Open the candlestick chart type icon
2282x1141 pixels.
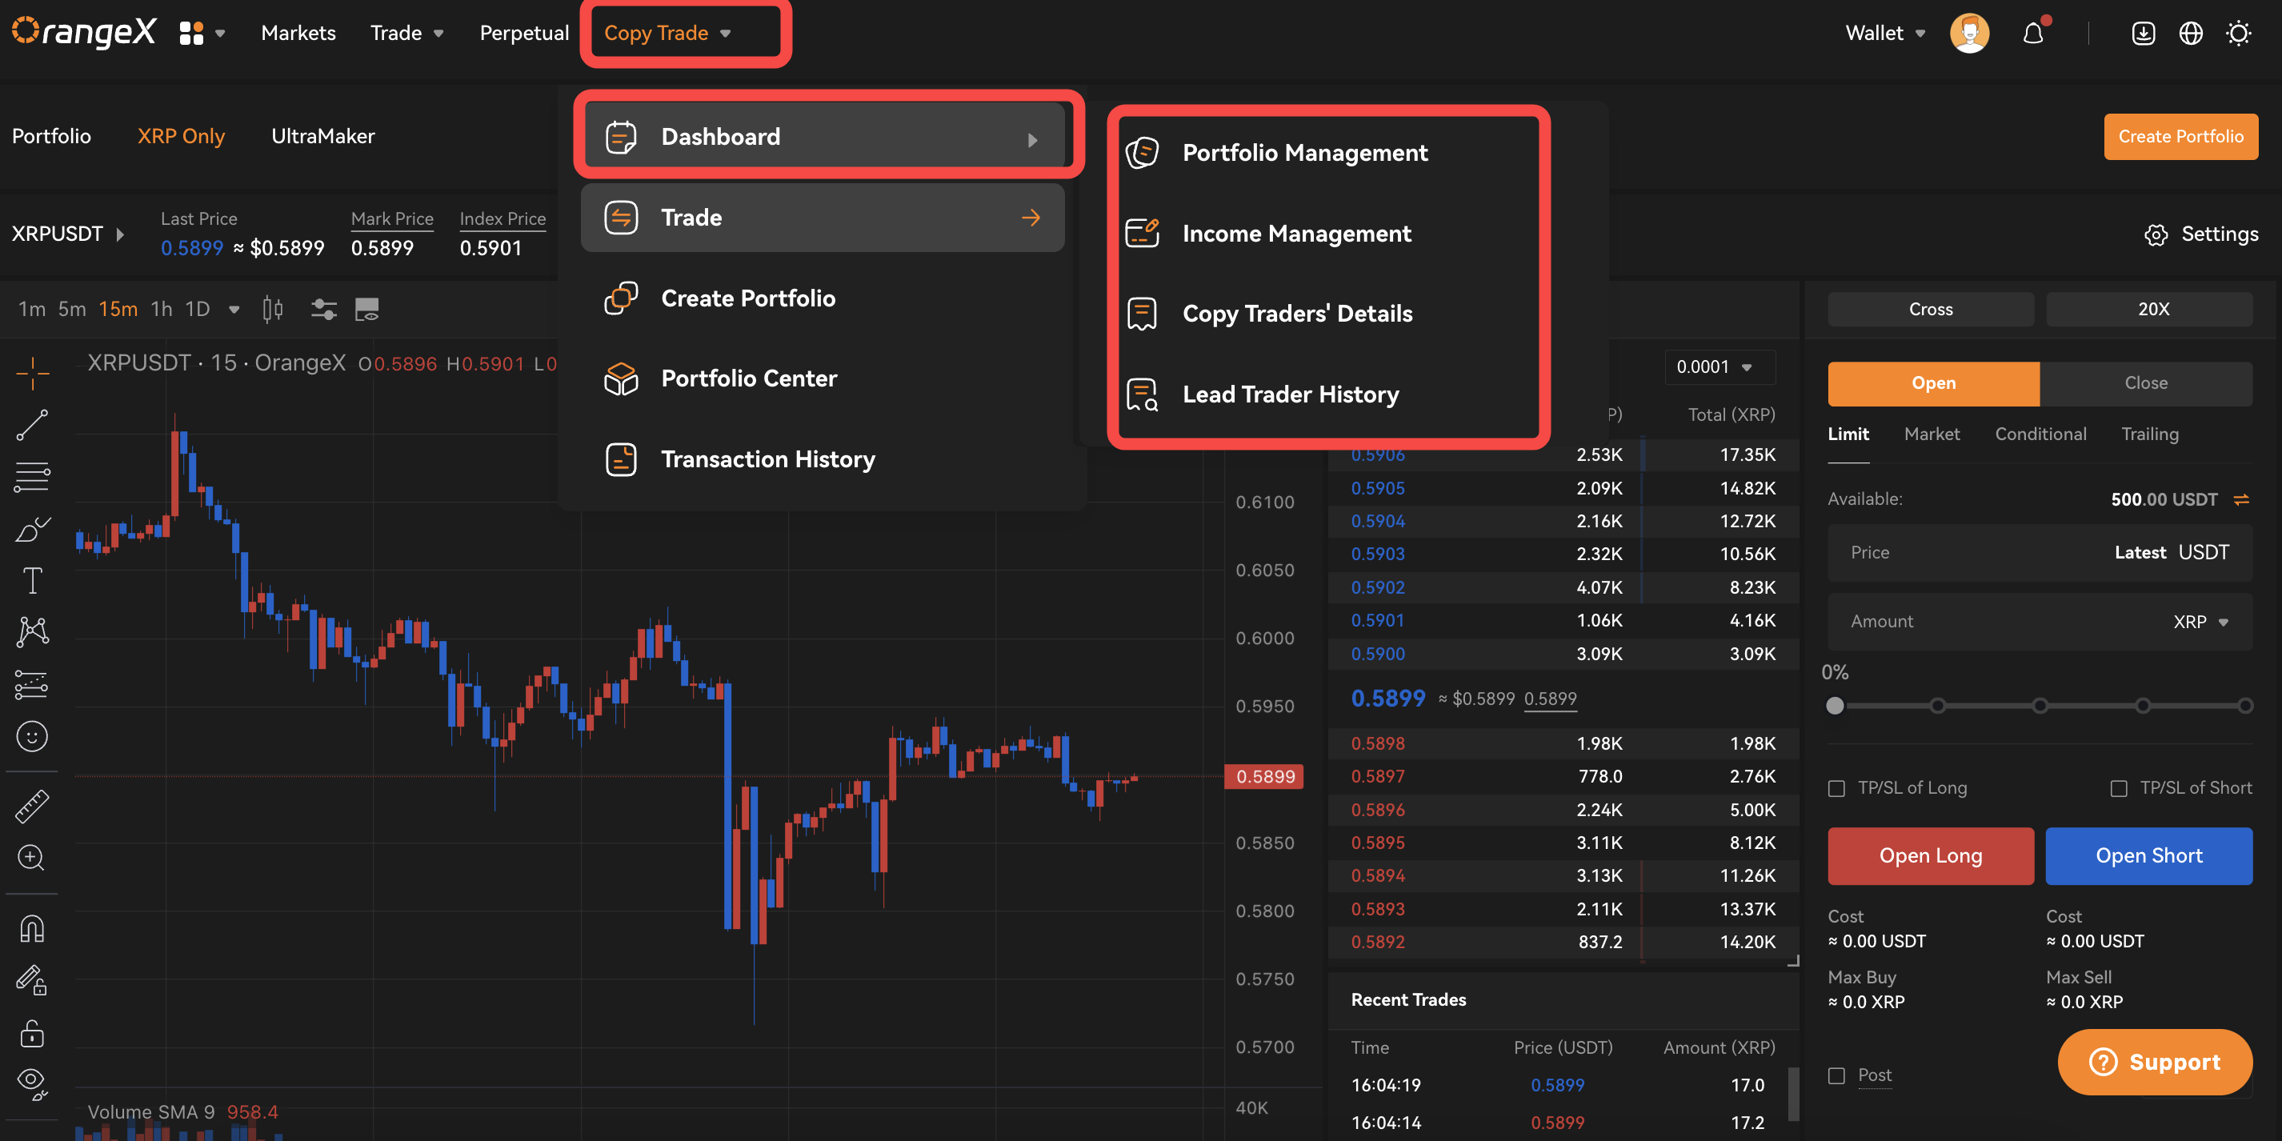point(273,309)
